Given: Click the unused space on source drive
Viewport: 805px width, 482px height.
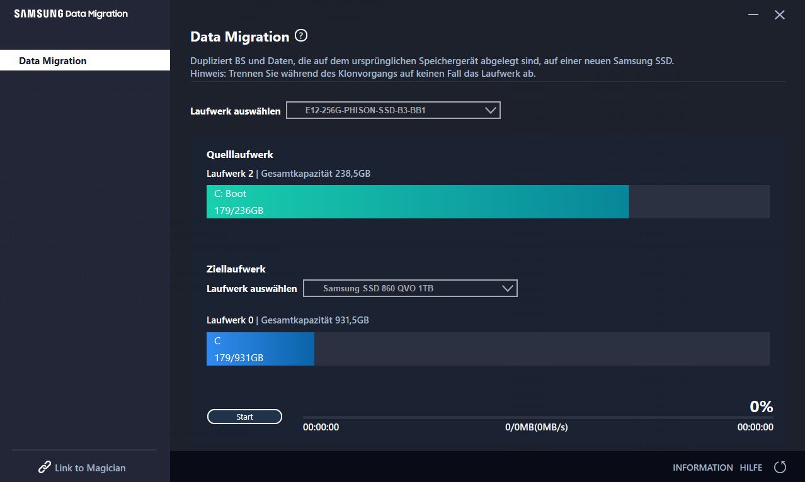Looking at the screenshot, I should point(699,201).
